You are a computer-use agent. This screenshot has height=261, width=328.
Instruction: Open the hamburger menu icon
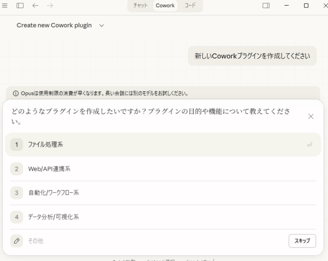tap(5, 6)
